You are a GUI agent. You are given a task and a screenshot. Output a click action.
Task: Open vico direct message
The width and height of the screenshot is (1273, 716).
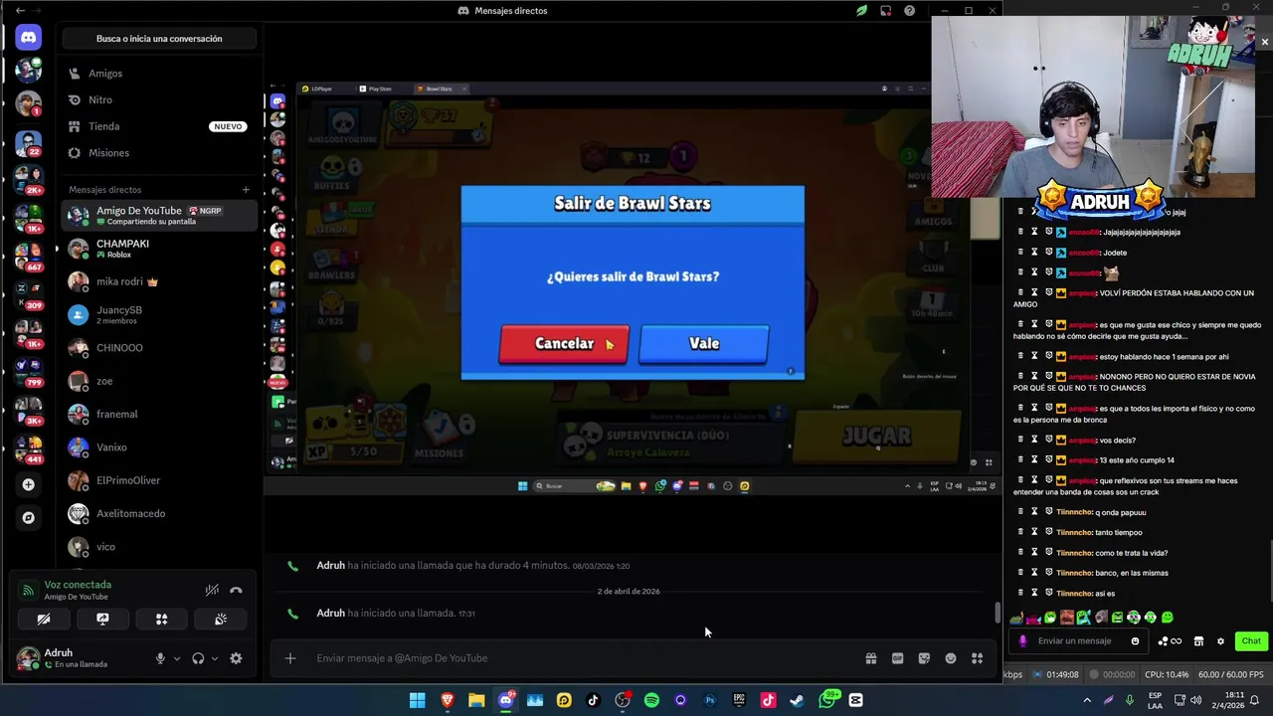[x=159, y=547]
